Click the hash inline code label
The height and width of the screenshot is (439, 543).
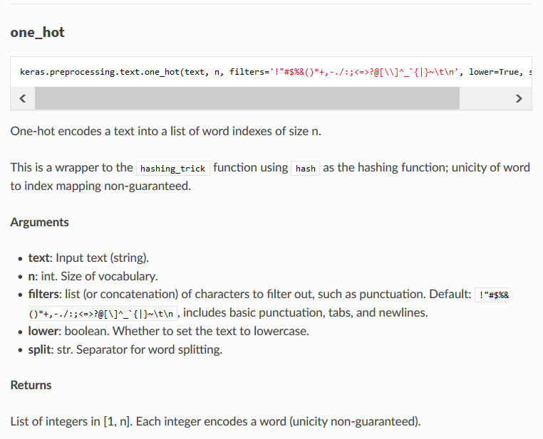(x=306, y=169)
